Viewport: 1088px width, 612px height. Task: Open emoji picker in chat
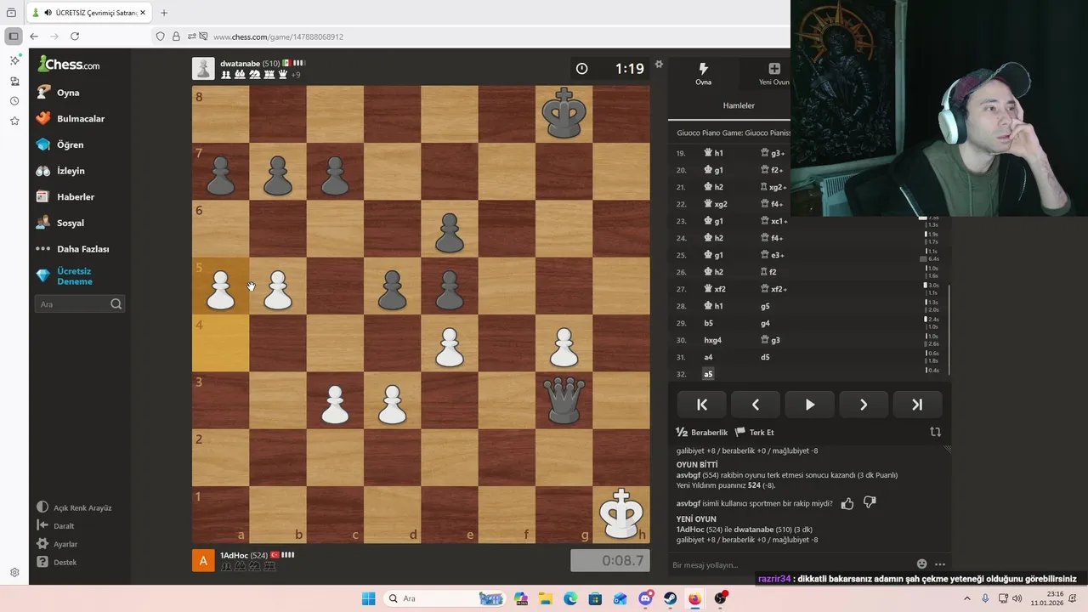click(x=922, y=564)
